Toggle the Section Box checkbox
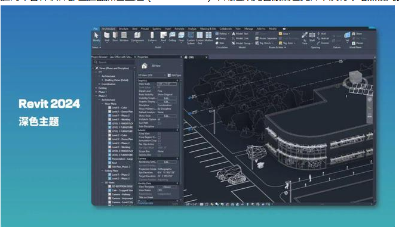 [159, 155]
